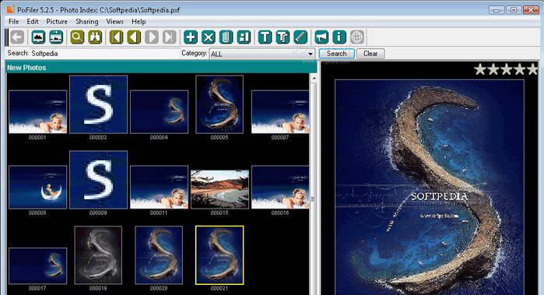Click the megaphone sharing icon
The image size is (544, 295).
pyautogui.click(x=321, y=37)
